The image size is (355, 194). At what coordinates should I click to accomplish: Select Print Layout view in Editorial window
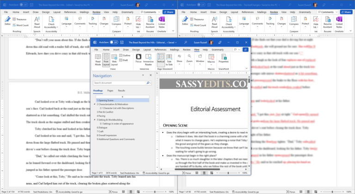[106, 60]
